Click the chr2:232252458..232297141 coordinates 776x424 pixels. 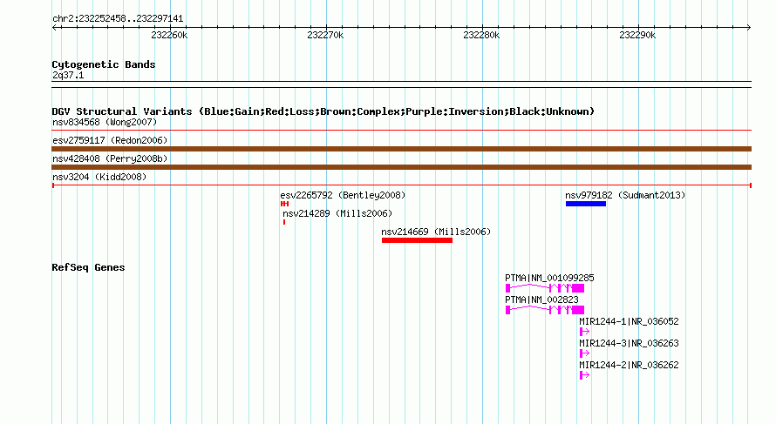tap(118, 19)
